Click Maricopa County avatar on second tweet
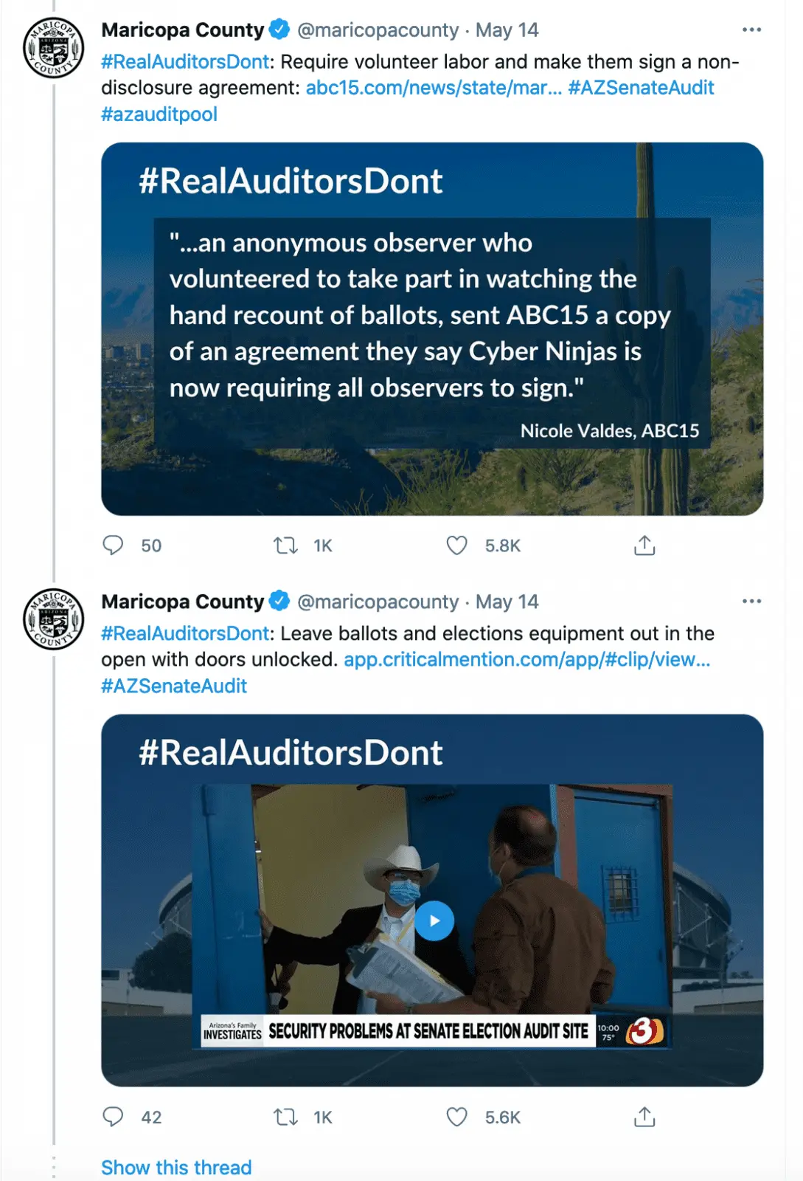Viewport: 803px width, 1181px height. pos(54,619)
